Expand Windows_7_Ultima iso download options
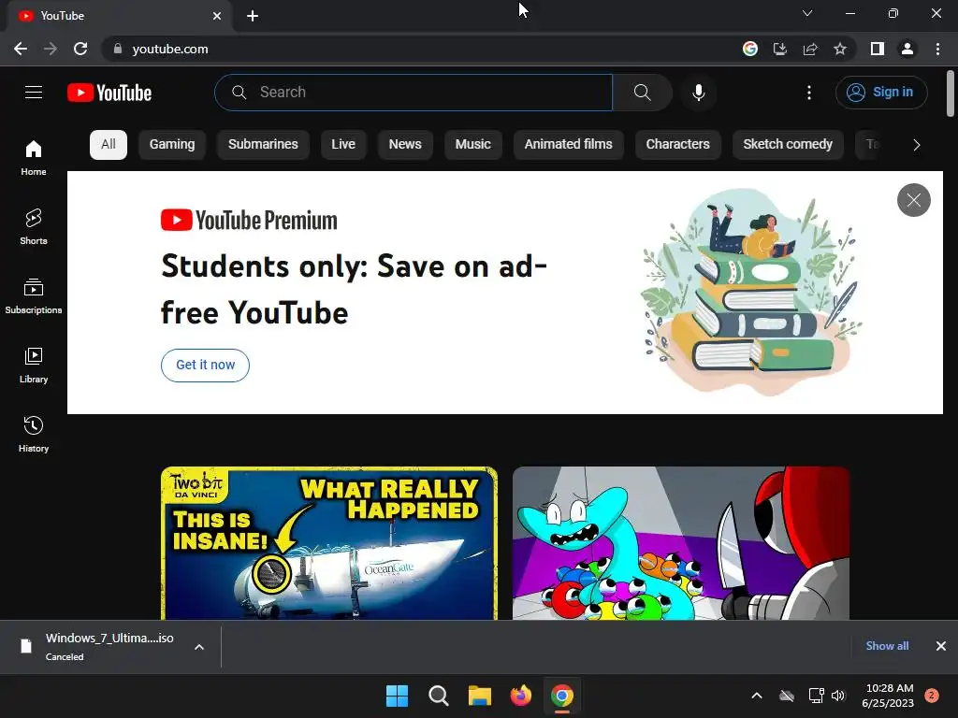Image resolution: width=958 pixels, height=718 pixels. [x=199, y=647]
